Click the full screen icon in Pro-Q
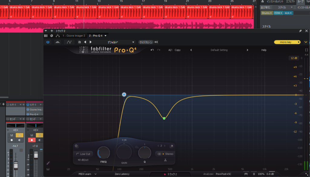This screenshot has width=310, height=177. [306, 50]
